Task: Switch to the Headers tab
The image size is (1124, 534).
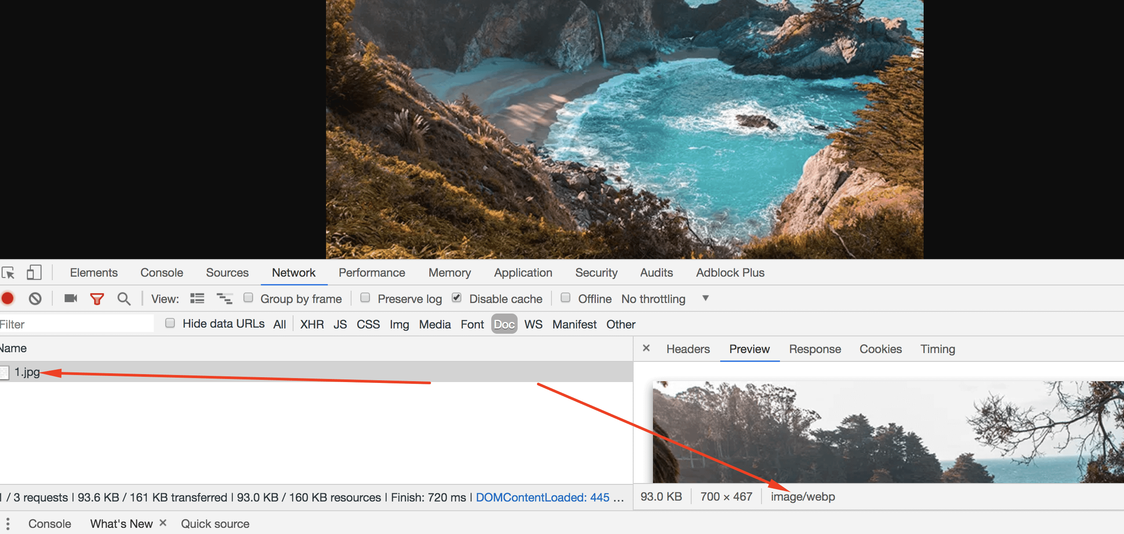Action: click(x=688, y=349)
